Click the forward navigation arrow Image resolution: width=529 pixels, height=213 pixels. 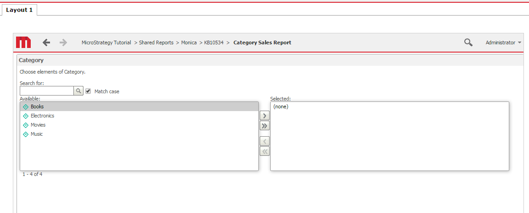tap(63, 43)
